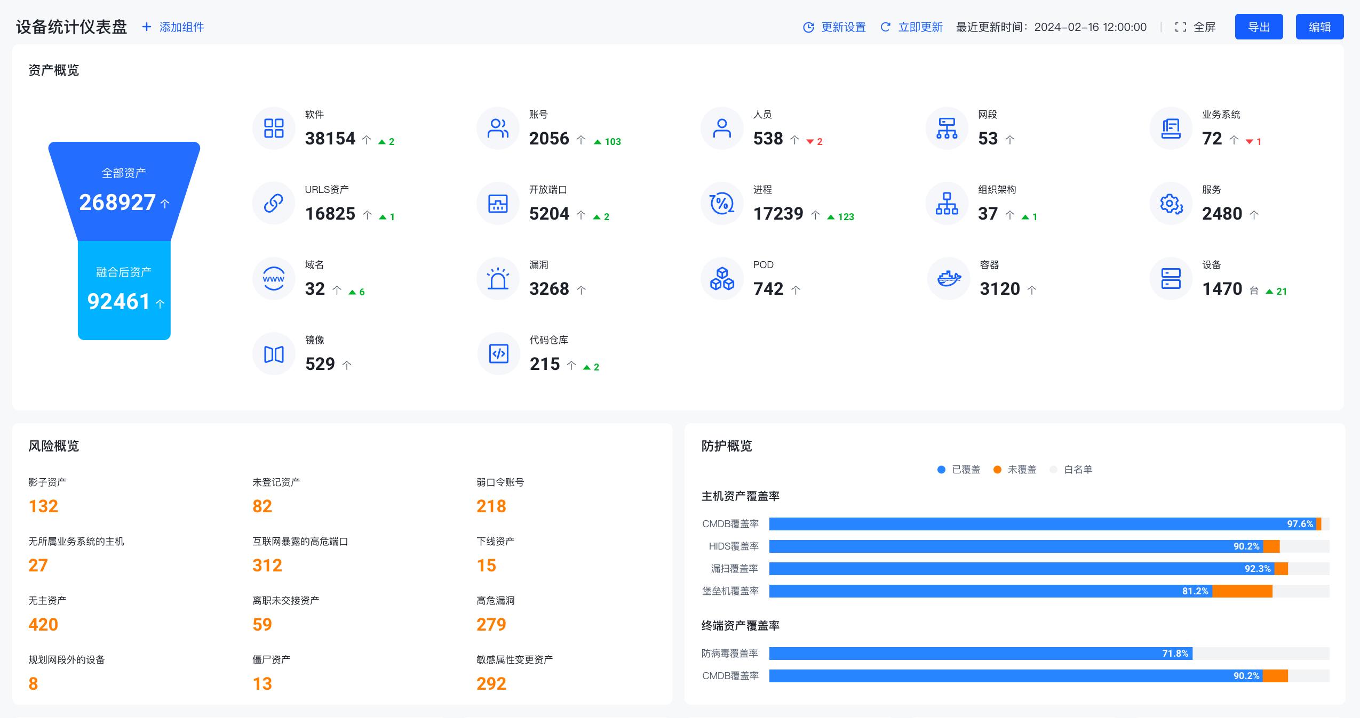This screenshot has height=718, width=1360.
Task: Click 添加组件 add component link
Action: pyautogui.click(x=181, y=27)
